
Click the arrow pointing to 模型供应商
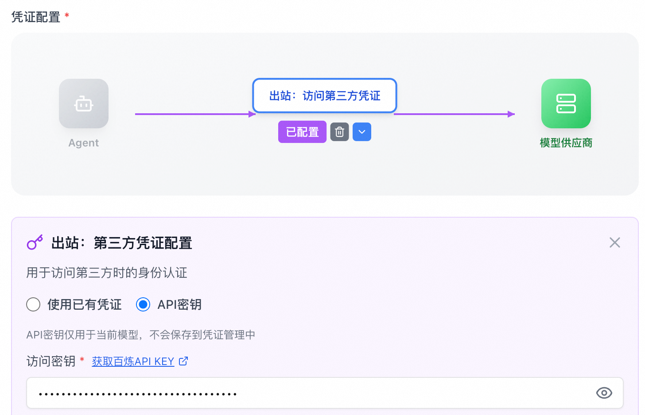(x=454, y=114)
